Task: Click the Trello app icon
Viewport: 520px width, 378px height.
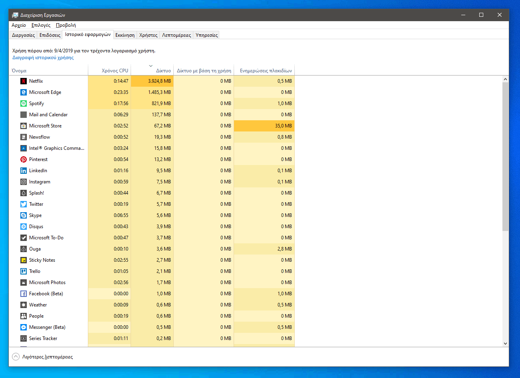Action: (x=24, y=271)
